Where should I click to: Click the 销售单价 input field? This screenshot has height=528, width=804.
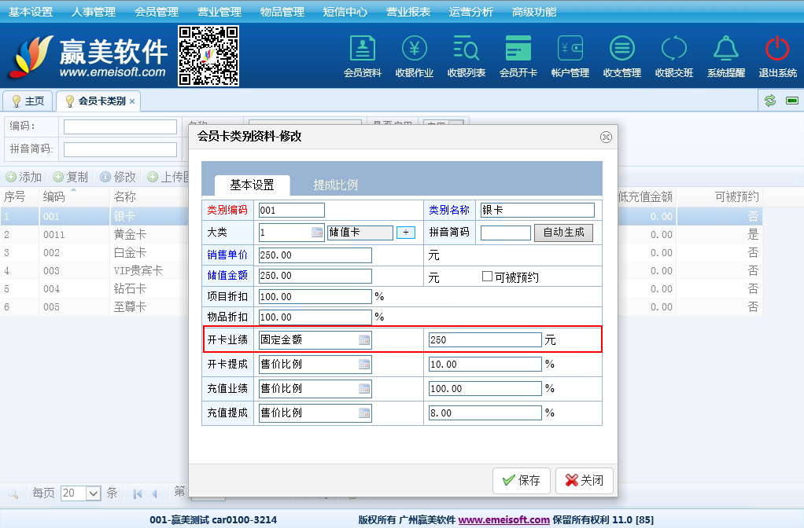coord(315,255)
